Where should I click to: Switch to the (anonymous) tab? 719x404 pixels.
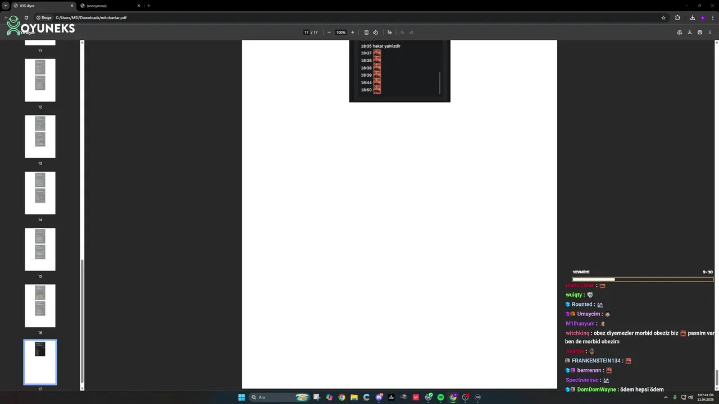pyautogui.click(x=110, y=6)
